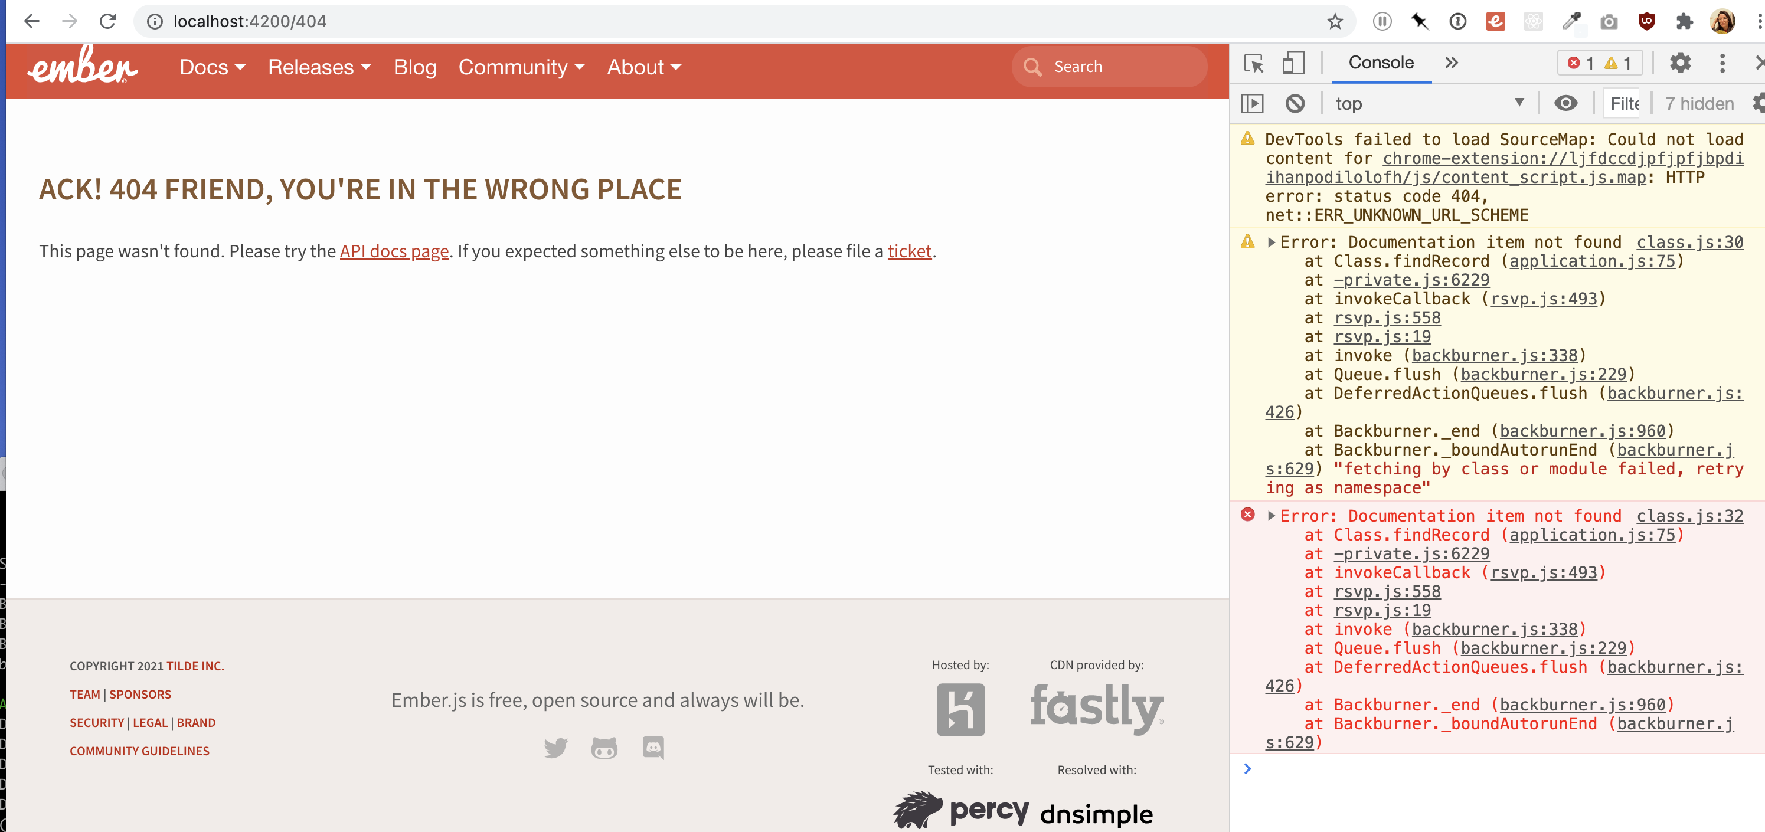Click the Twitter icon in footer
The image size is (1765, 832).
pos(555,748)
